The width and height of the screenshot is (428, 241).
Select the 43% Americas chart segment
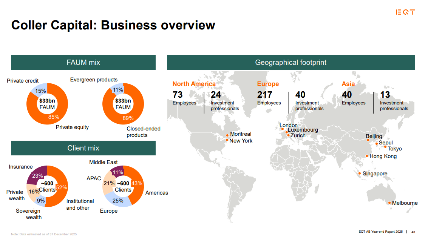[137, 183]
